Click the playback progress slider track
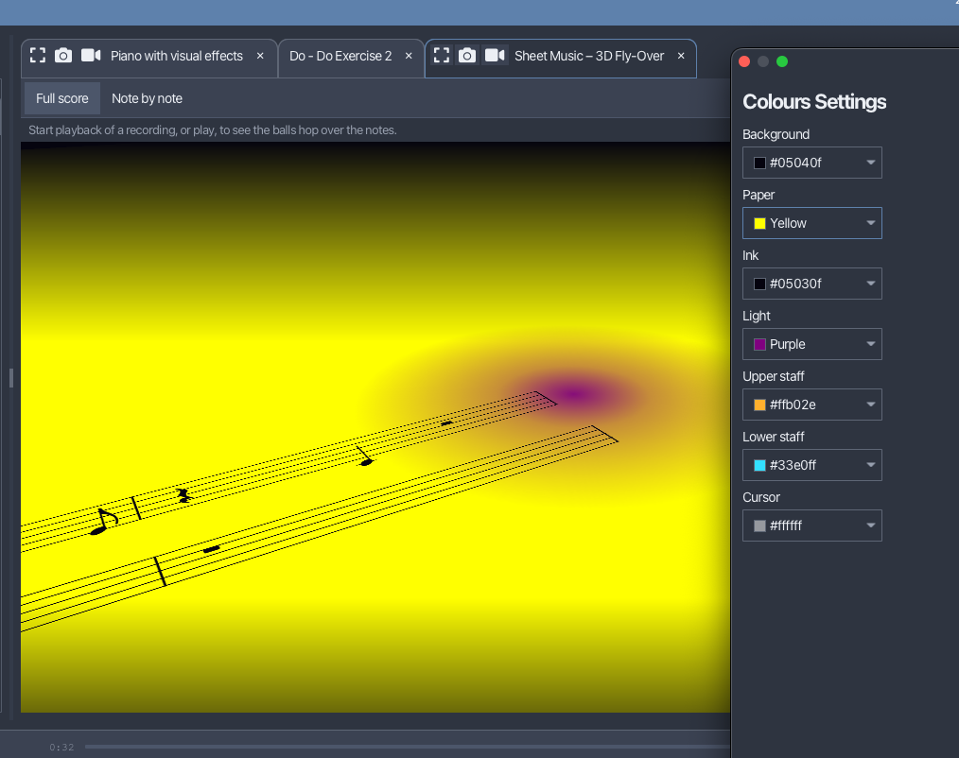959x758 pixels. (408, 747)
